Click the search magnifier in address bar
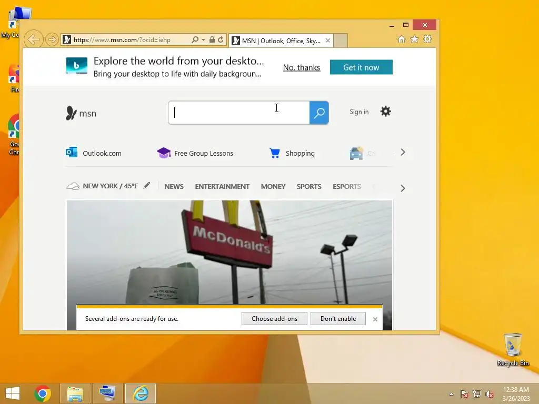Image resolution: width=539 pixels, height=404 pixels. pyautogui.click(x=195, y=40)
